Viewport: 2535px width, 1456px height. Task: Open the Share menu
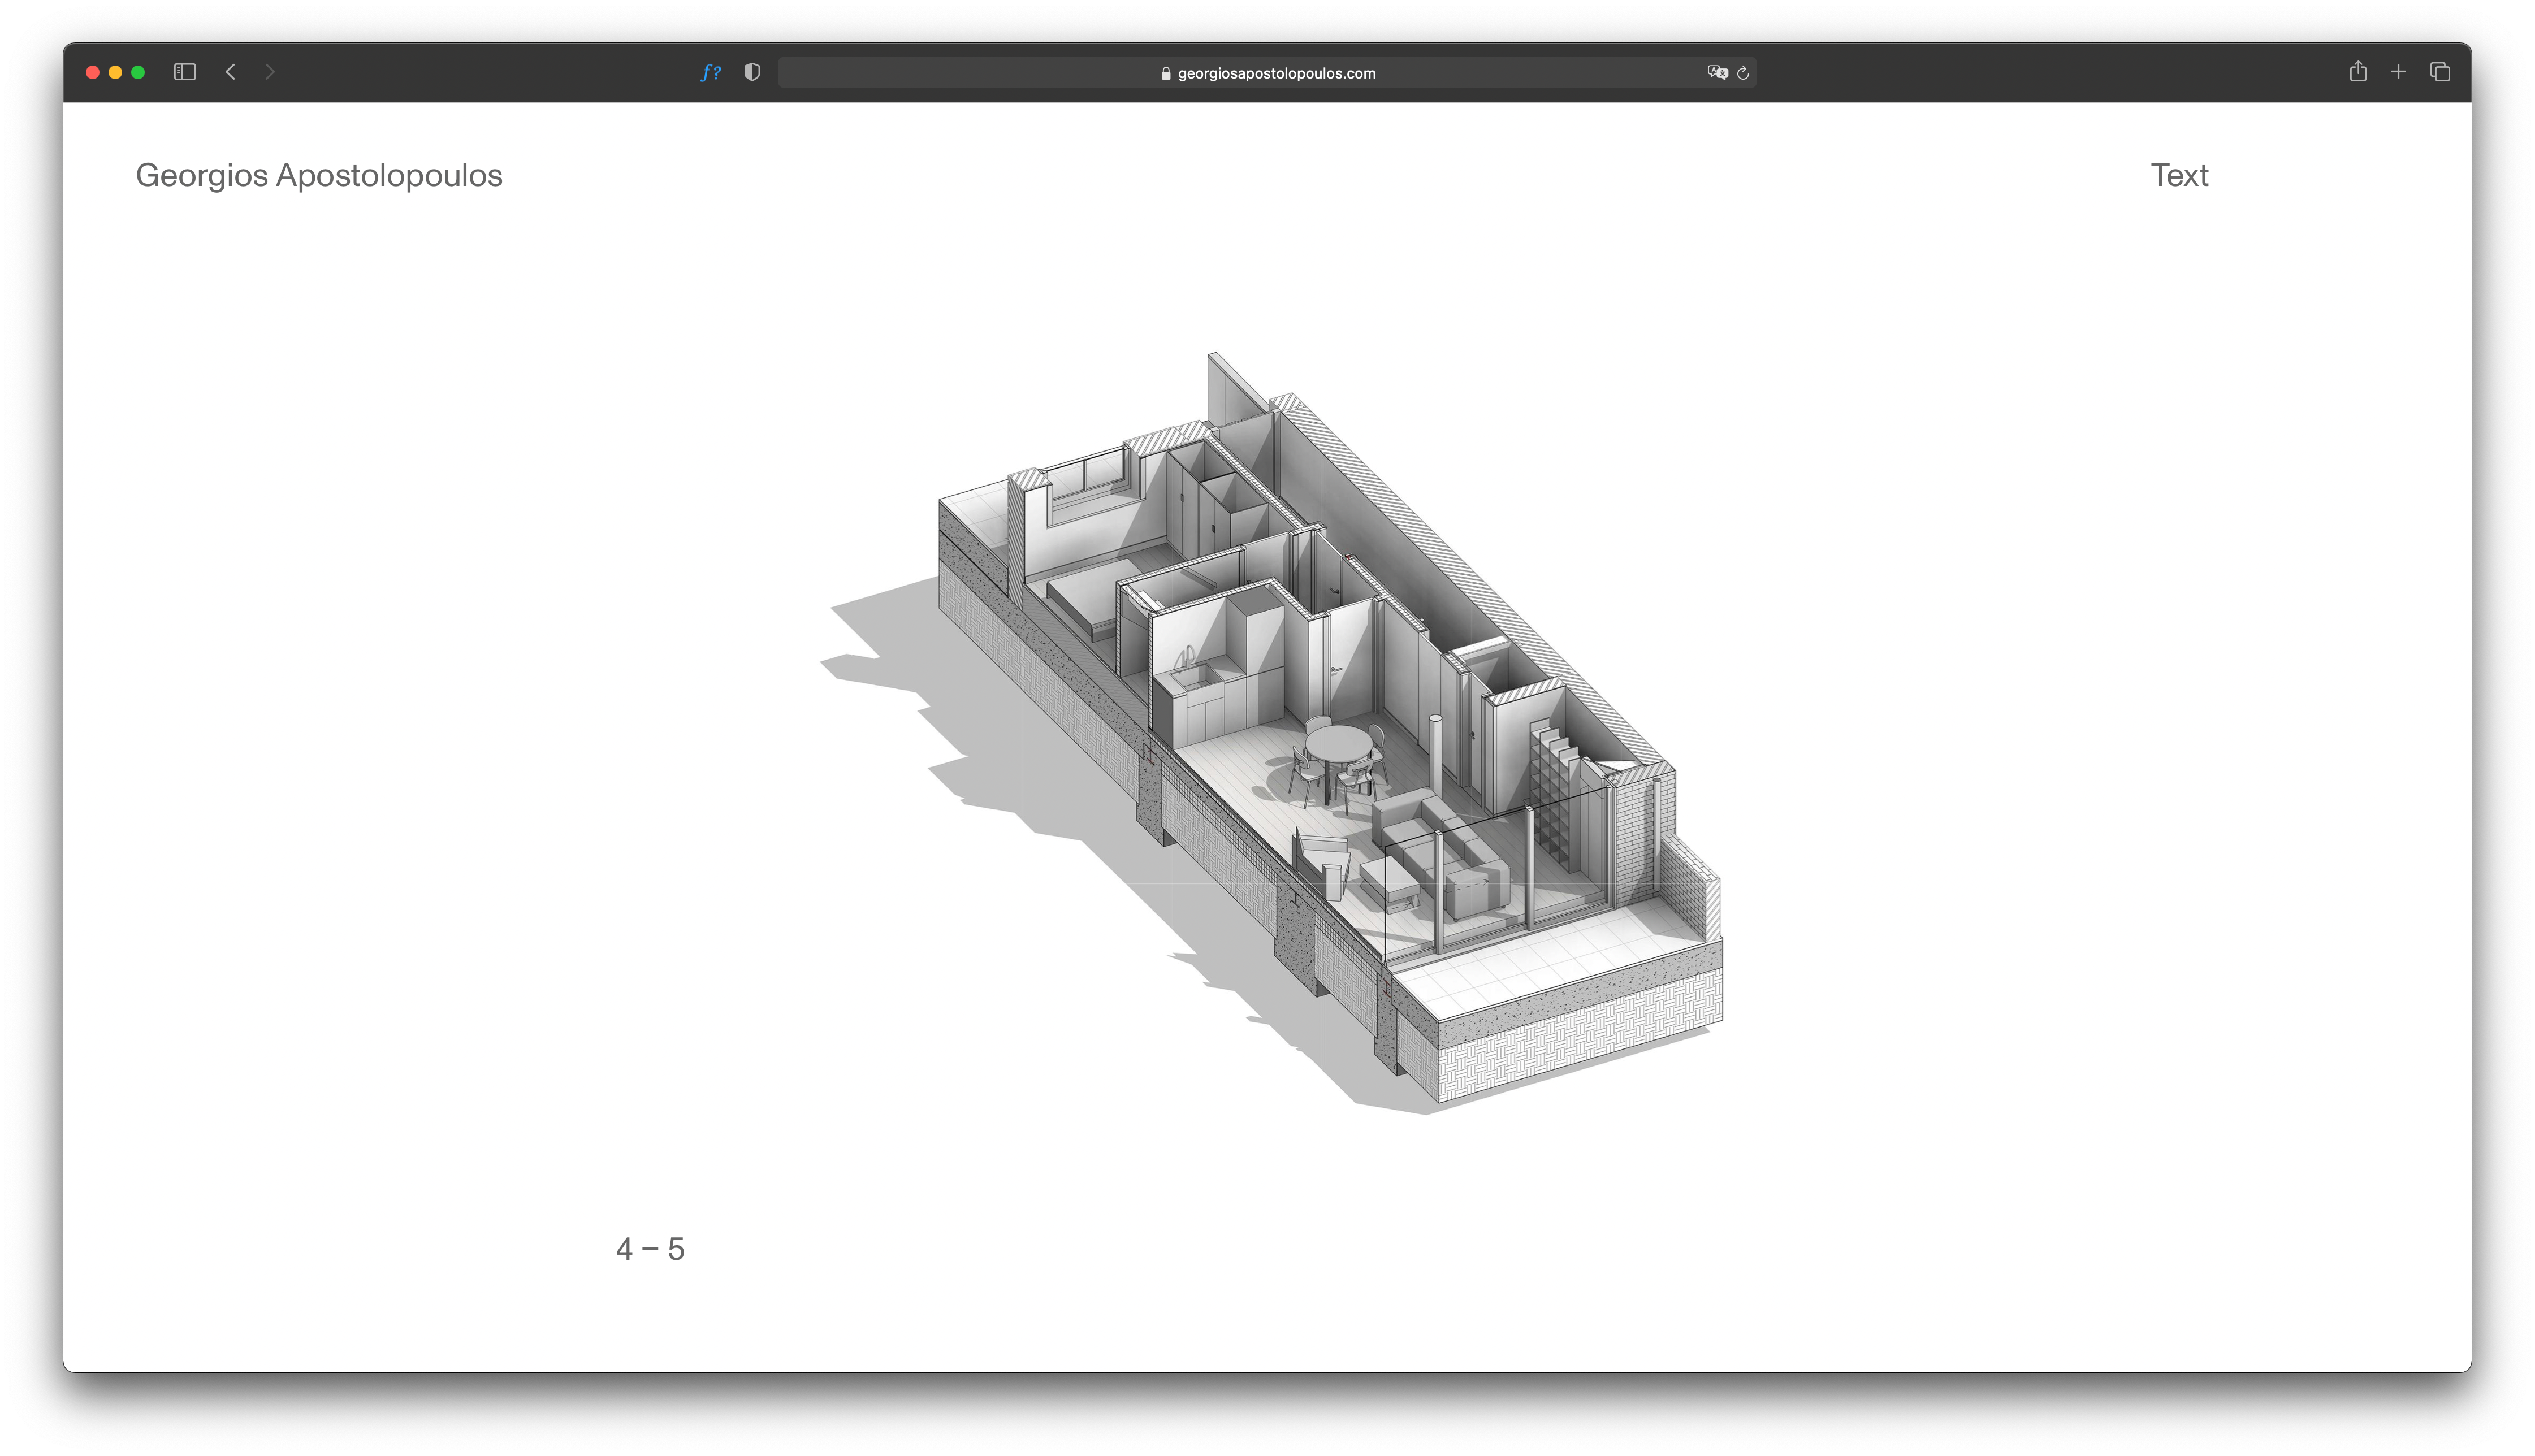[x=2357, y=72]
